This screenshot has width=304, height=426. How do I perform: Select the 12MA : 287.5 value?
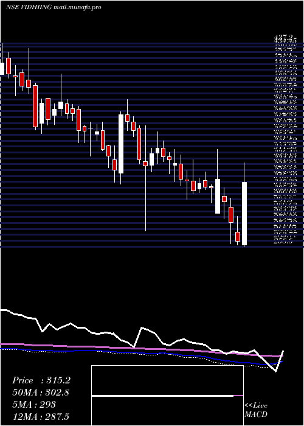pos(42,416)
